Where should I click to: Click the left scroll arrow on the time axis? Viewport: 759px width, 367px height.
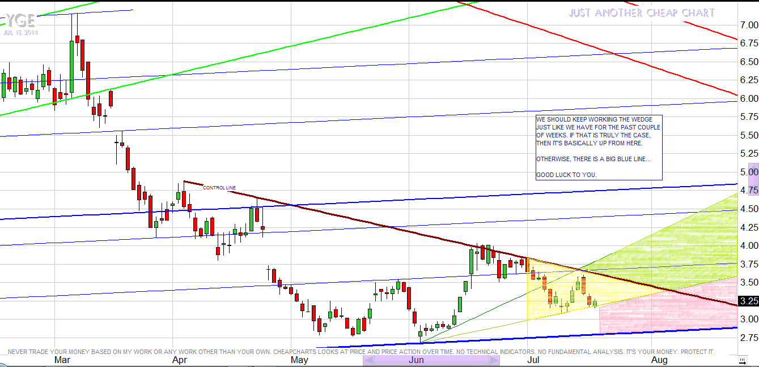click(368, 360)
